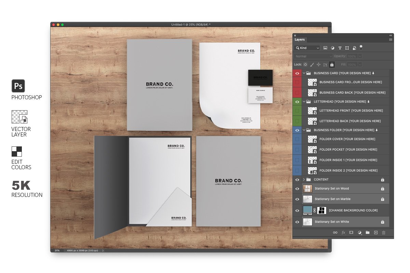Image resolution: width=410 pixels, height=273 pixels.
Task: Turn off layer filtering toggle switch
Action: [361, 47]
